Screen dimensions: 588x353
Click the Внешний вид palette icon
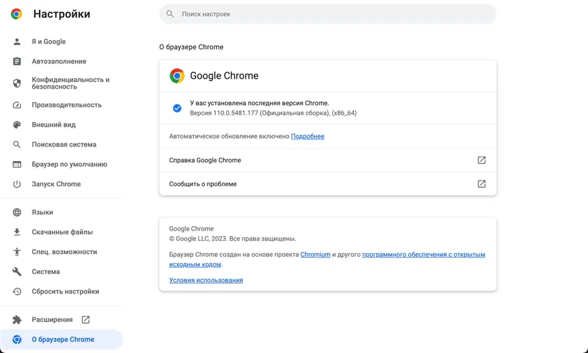[x=17, y=125]
